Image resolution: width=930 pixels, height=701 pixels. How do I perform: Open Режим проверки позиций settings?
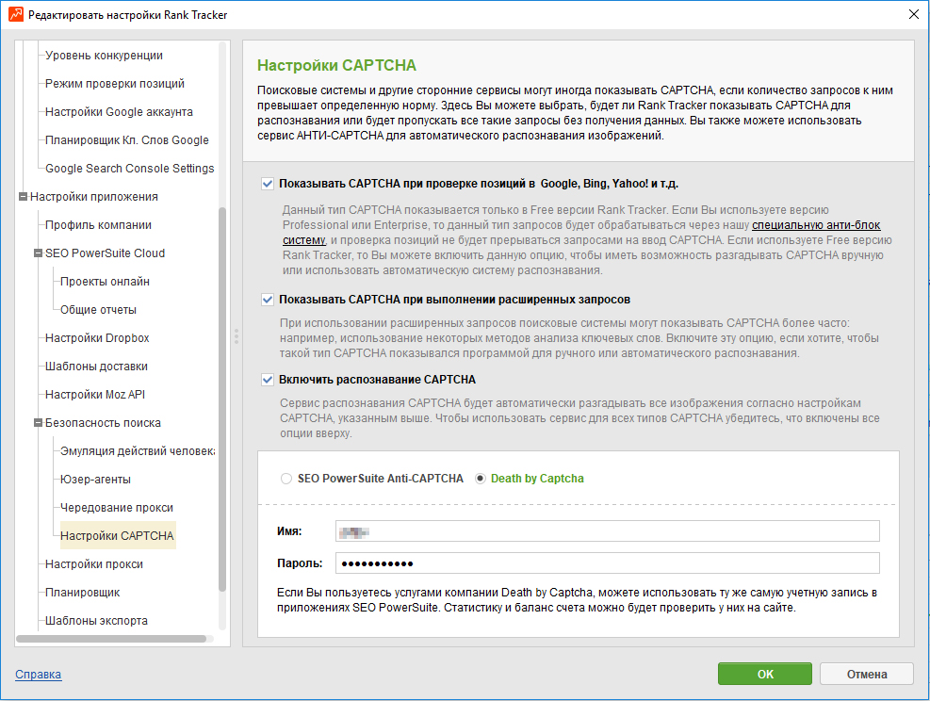pos(114,84)
